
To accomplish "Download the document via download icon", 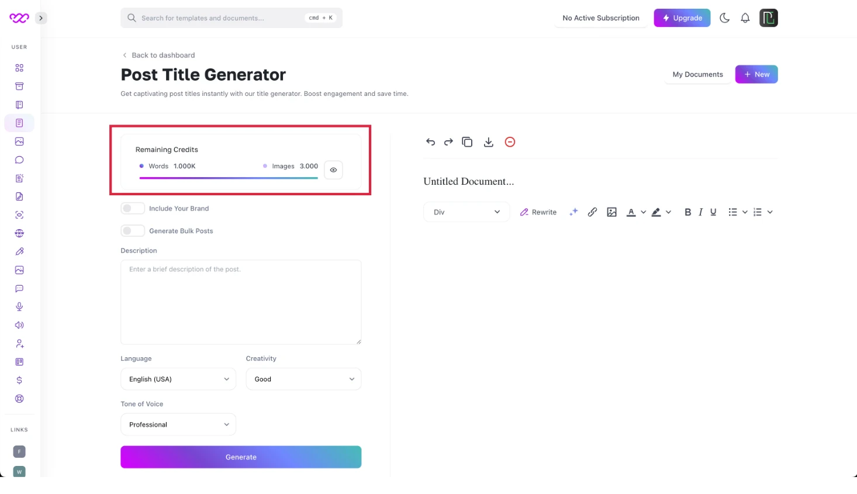I will pyautogui.click(x=489, y=142).
